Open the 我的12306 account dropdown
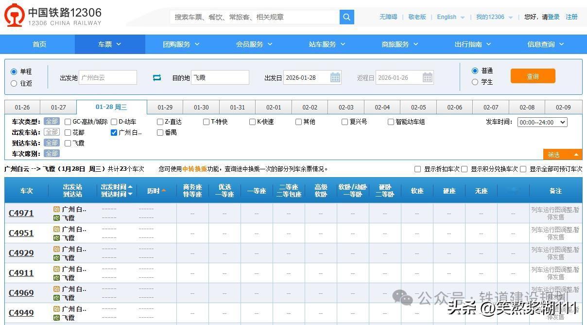This screenshot has height=325, width=587. 494,17
